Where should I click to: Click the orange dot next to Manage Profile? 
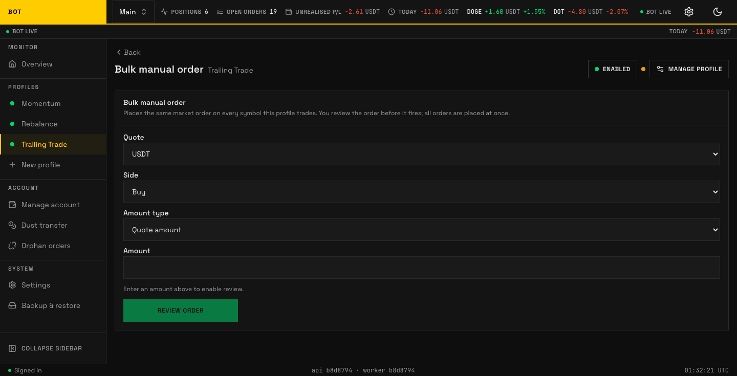pos(643,69)
